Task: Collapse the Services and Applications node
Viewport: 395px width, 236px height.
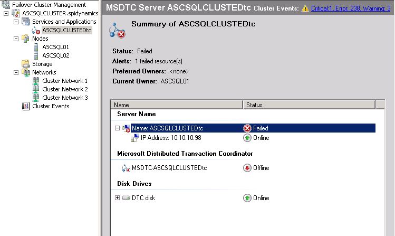Action: click(x=16, y=22)
